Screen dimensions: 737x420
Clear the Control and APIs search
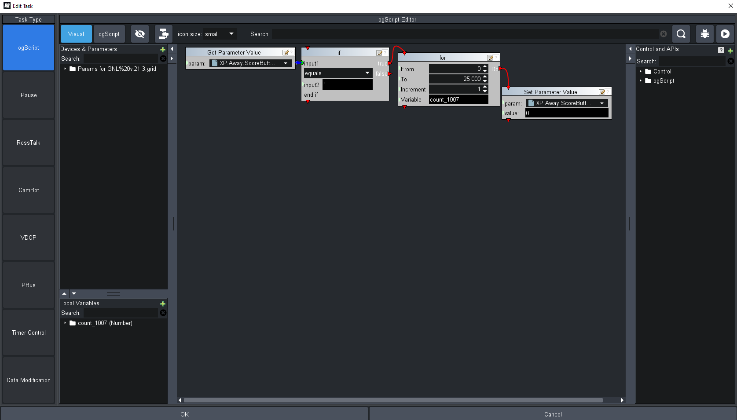click(731, 61)
